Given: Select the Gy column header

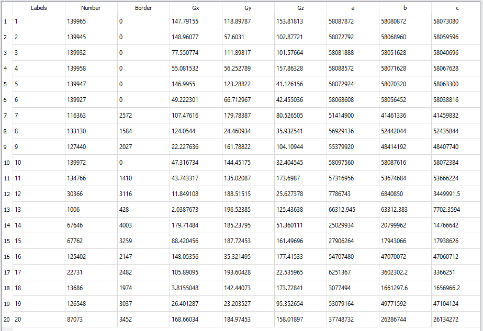Looking at the screenshot, I should (248, 8).
